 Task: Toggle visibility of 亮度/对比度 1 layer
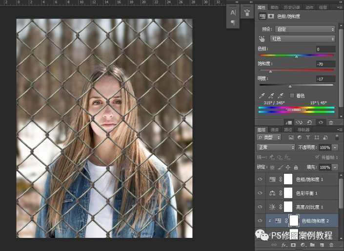[x=261, y=207]
